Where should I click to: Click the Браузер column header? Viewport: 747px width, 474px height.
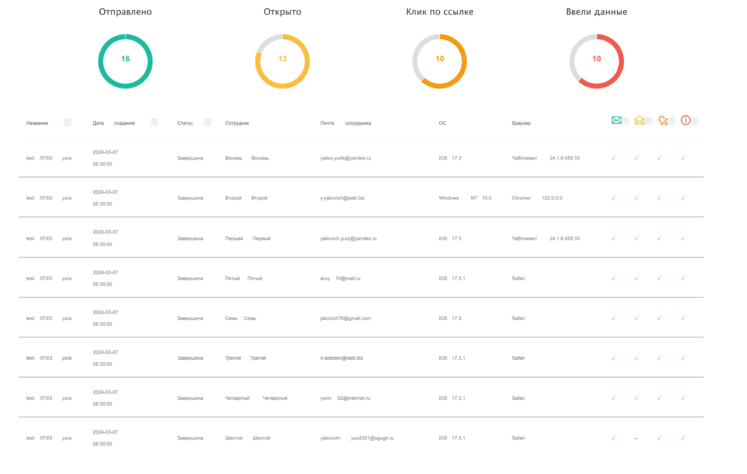(x=521, y=123)
